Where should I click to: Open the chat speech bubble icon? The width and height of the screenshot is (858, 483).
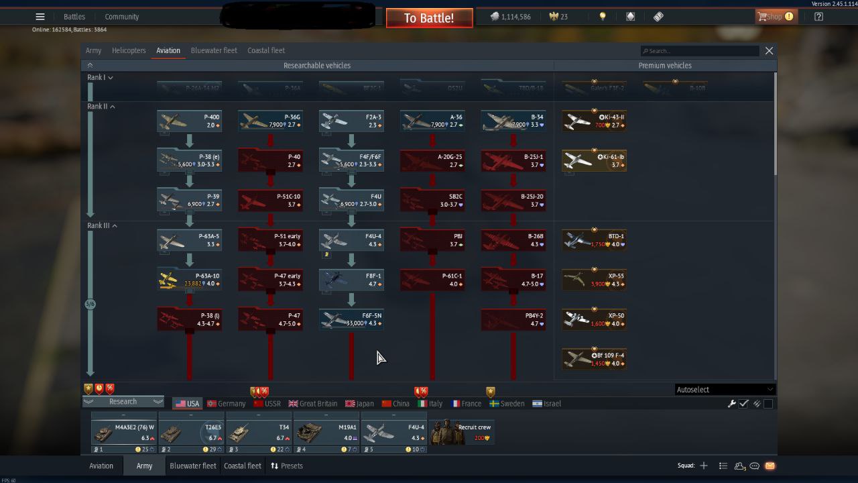click(x=755, y=466)
